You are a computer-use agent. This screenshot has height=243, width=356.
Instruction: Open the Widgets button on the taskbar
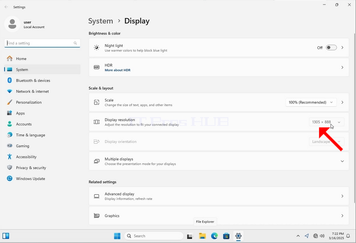click(x=6, y=236)
